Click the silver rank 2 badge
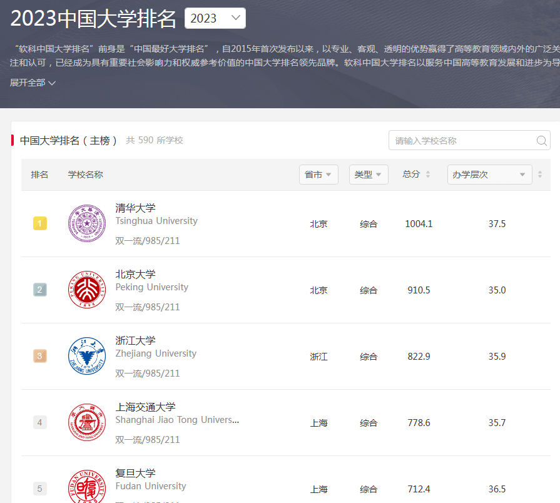The height and width of the screenshot is (503, 560). point(40,290)
